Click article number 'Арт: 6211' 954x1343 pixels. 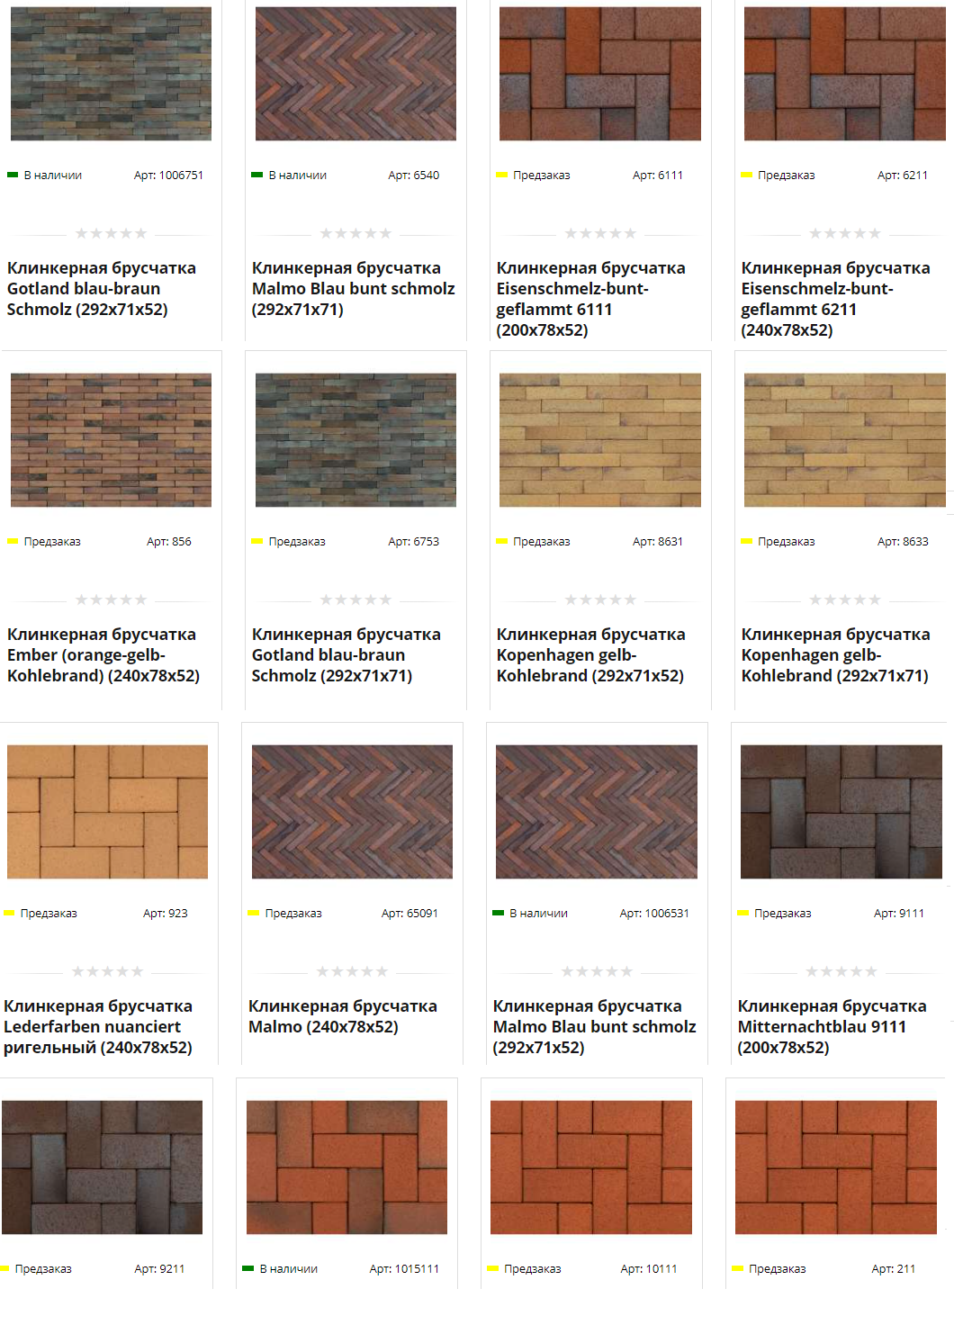tap(903, 176)
